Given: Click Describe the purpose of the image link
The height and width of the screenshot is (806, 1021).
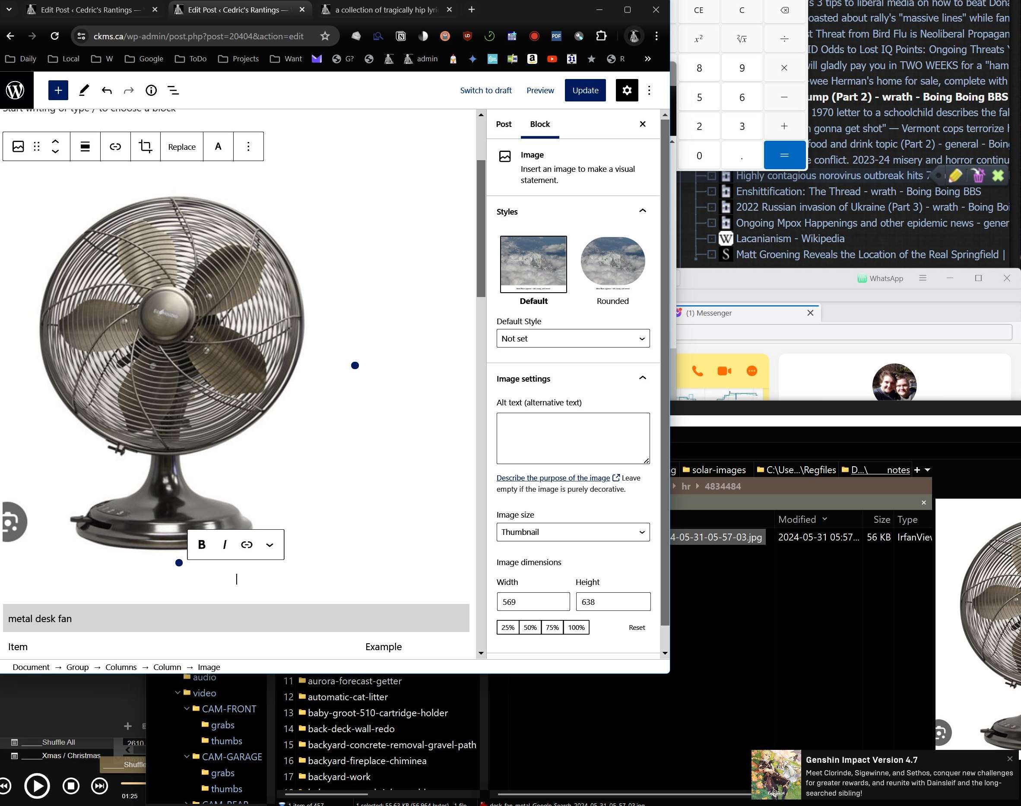Looking at the screenshot, I should 553,477.
